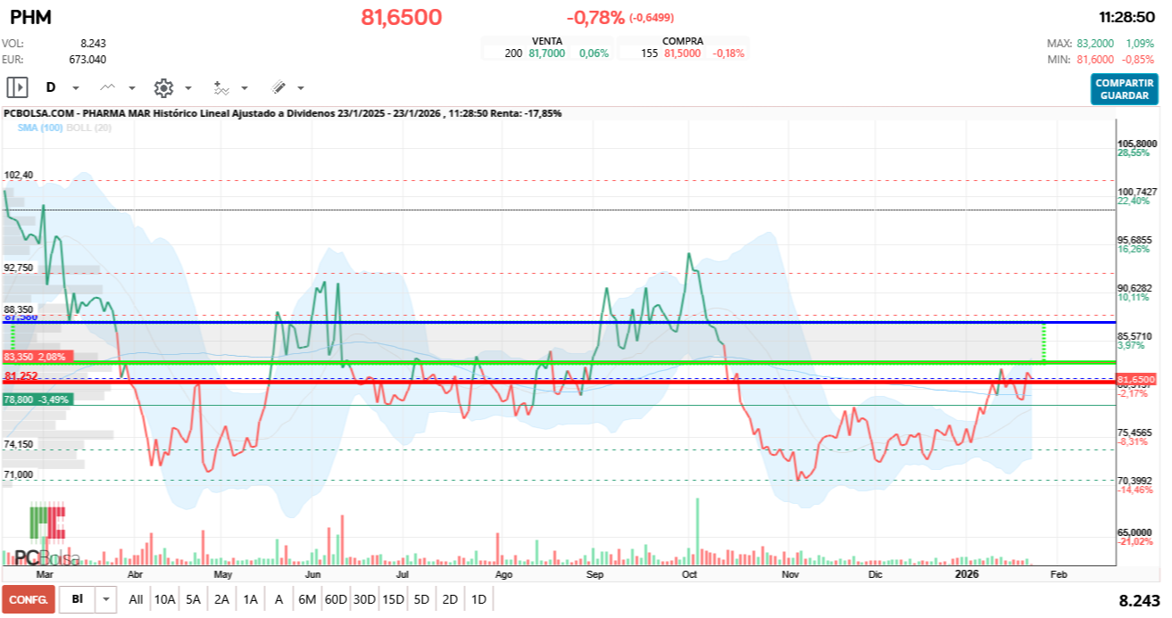The width and height of the screenshot is (1172, 618).
Task: Click the October volume spike bar
Action: pos(697,531)
